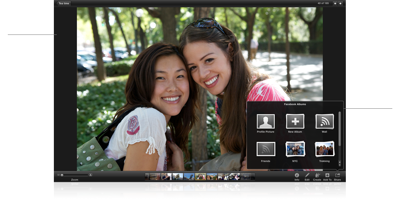
Task: Click the Create icon
Action: [317, 176]
